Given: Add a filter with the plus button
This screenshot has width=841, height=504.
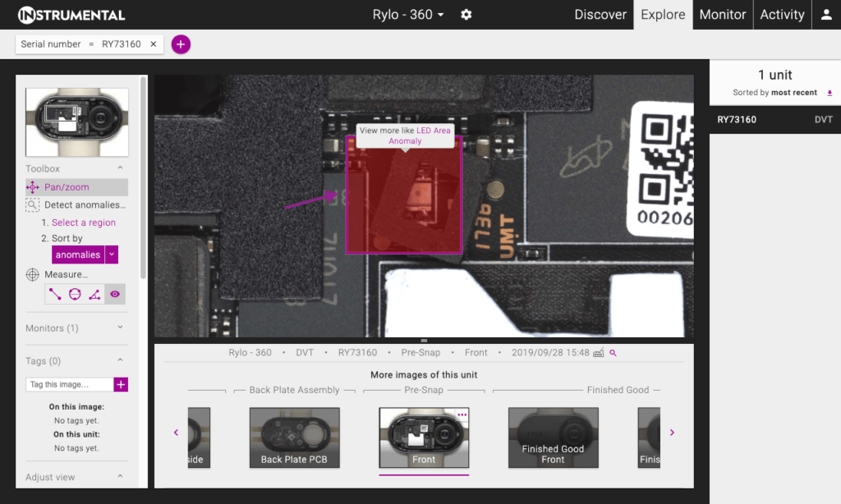Looking at the screenshot, I should 181,44.
